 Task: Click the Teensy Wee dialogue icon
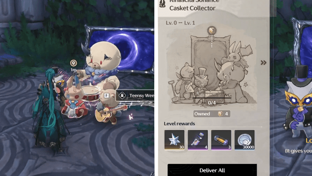[x=122, y=95]
